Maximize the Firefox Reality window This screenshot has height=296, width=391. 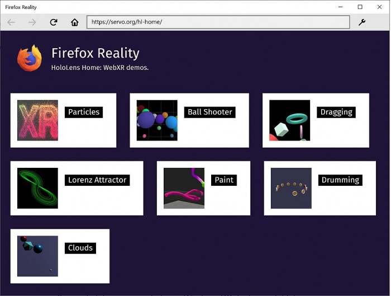(x=360, y=7)
